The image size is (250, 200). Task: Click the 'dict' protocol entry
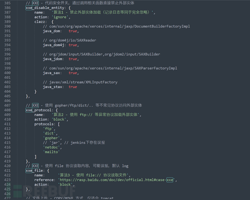(49, 133)
